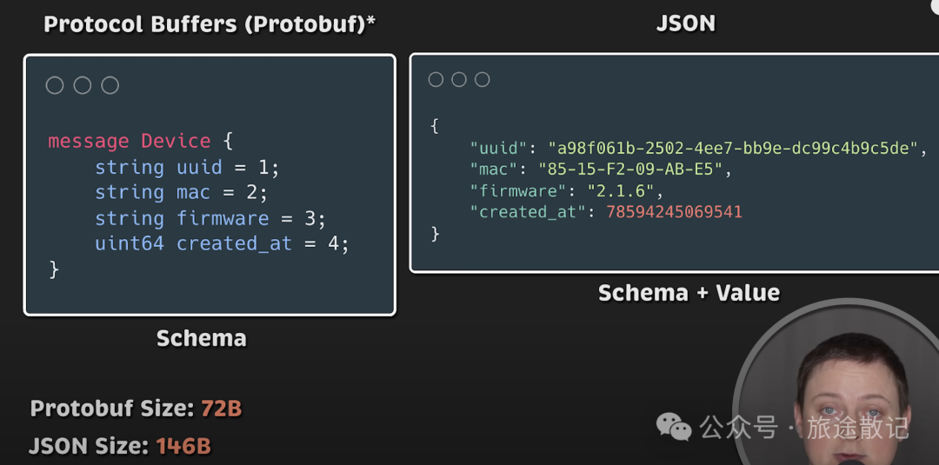Select the "message" keyword in the Protobuf code
Viewport: 939px width, 465px height.
(89, 142)
